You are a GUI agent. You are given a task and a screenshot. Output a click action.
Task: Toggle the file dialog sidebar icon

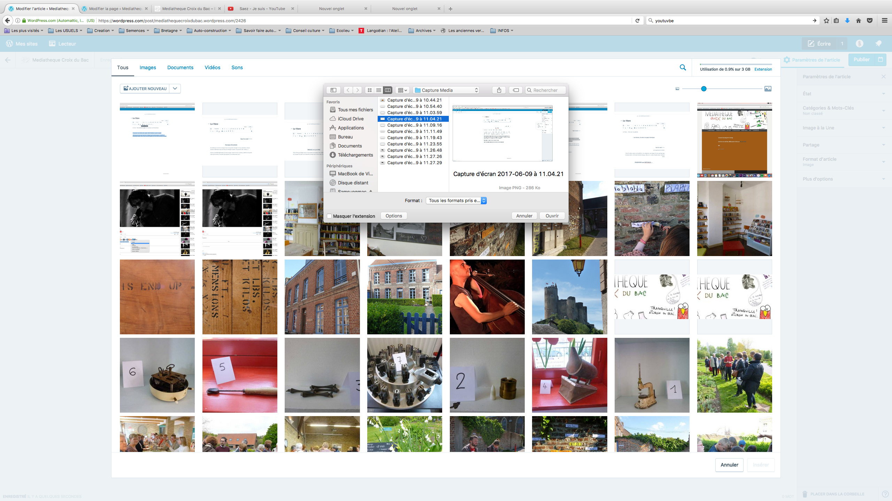(x=333, y=90)
